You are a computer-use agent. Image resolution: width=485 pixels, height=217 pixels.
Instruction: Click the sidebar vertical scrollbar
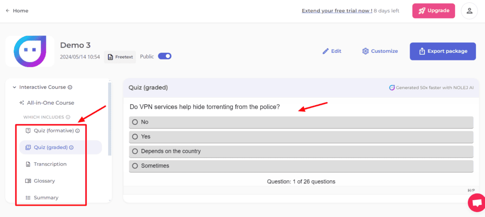110,118
